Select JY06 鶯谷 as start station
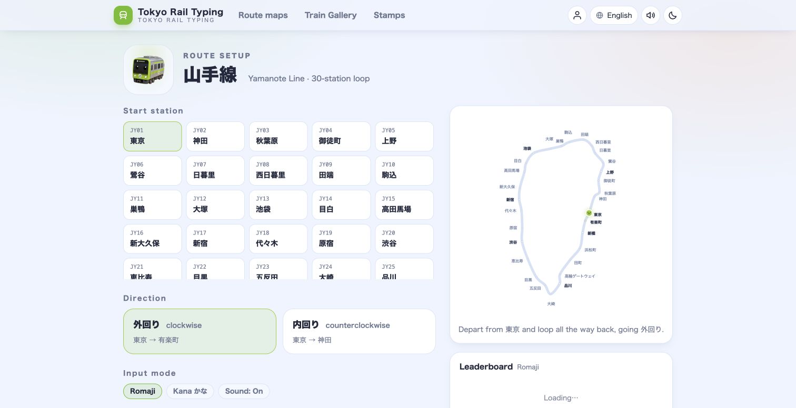The width and height of the screenshot is (796, 408). click(x=153, y=171)
